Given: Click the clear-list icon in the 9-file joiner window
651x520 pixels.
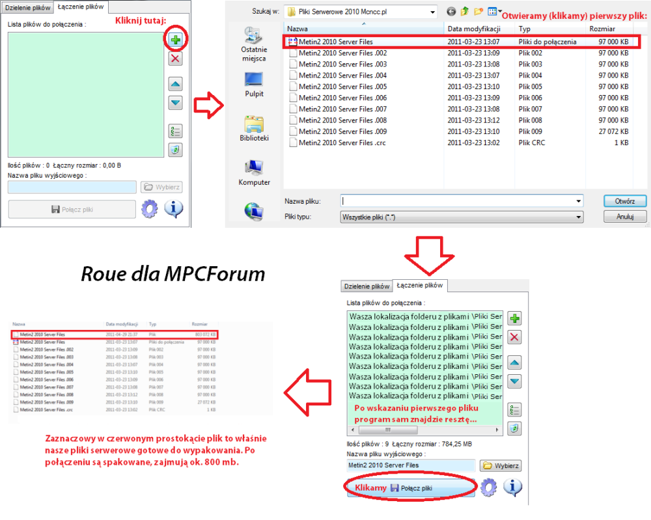Looking at the screenshot, I should click(x=515, y=428).
